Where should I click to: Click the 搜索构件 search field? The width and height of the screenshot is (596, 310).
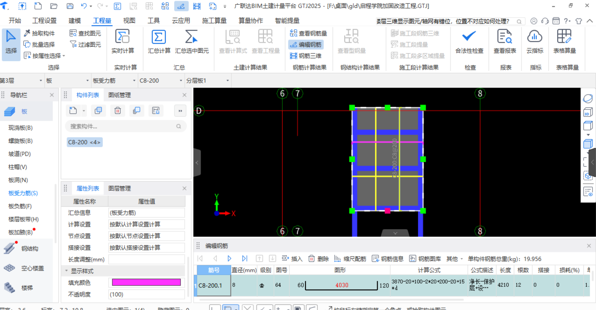[126, 126]
